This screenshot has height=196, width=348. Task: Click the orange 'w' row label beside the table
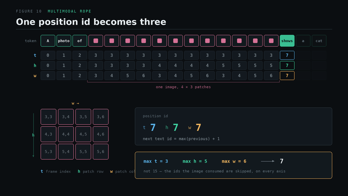pos(35,76)
